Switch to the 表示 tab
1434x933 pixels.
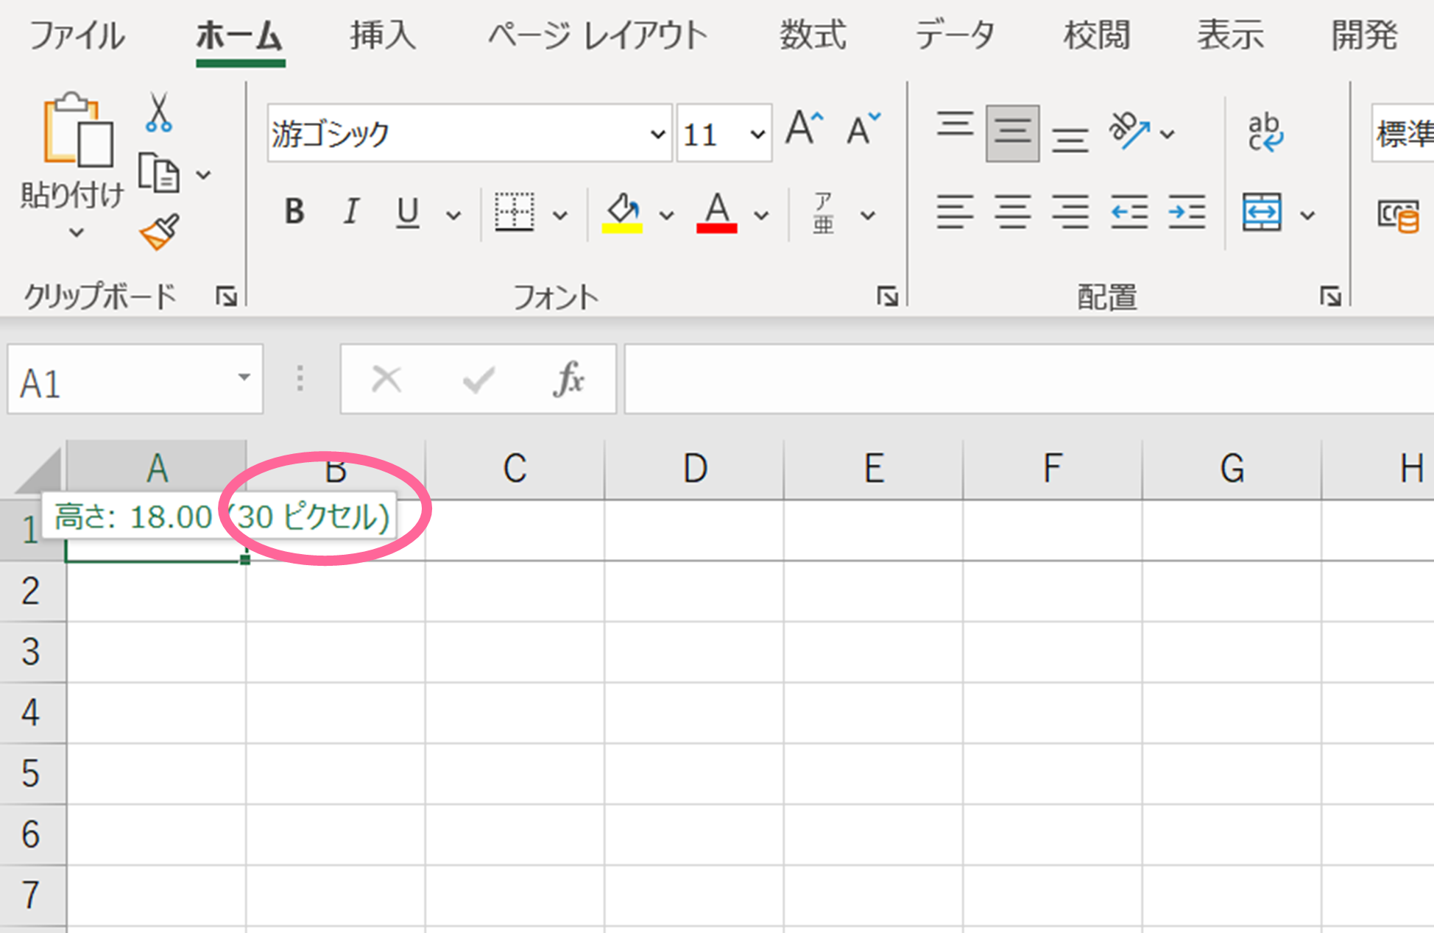coord(1230,35)
